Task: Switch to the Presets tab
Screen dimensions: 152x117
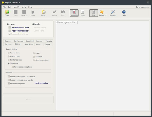Action: coord(48,41)
